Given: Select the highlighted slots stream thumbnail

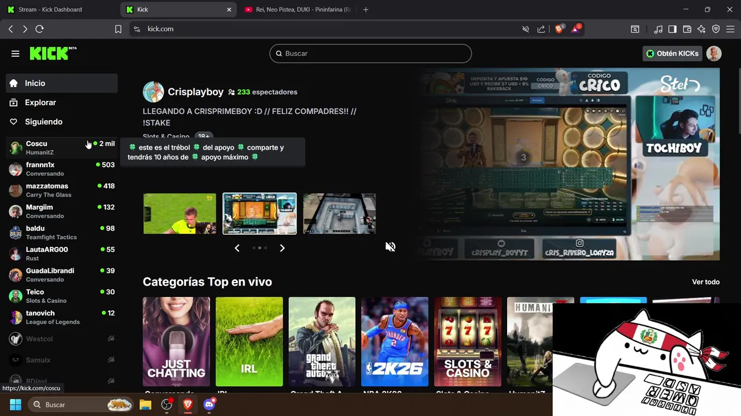Looking at the screenshot, I should [259, 214].
